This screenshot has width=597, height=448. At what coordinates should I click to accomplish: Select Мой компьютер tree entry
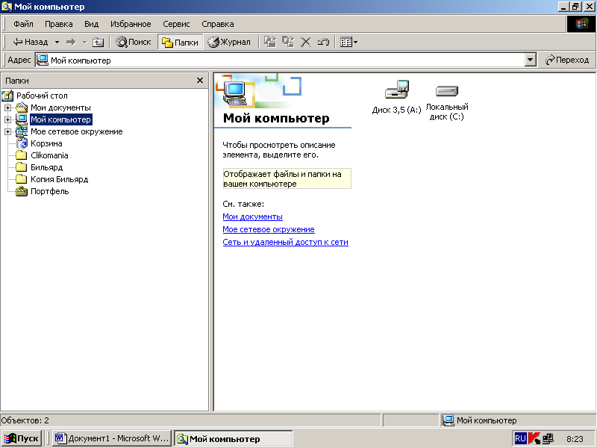pos(61,119)
